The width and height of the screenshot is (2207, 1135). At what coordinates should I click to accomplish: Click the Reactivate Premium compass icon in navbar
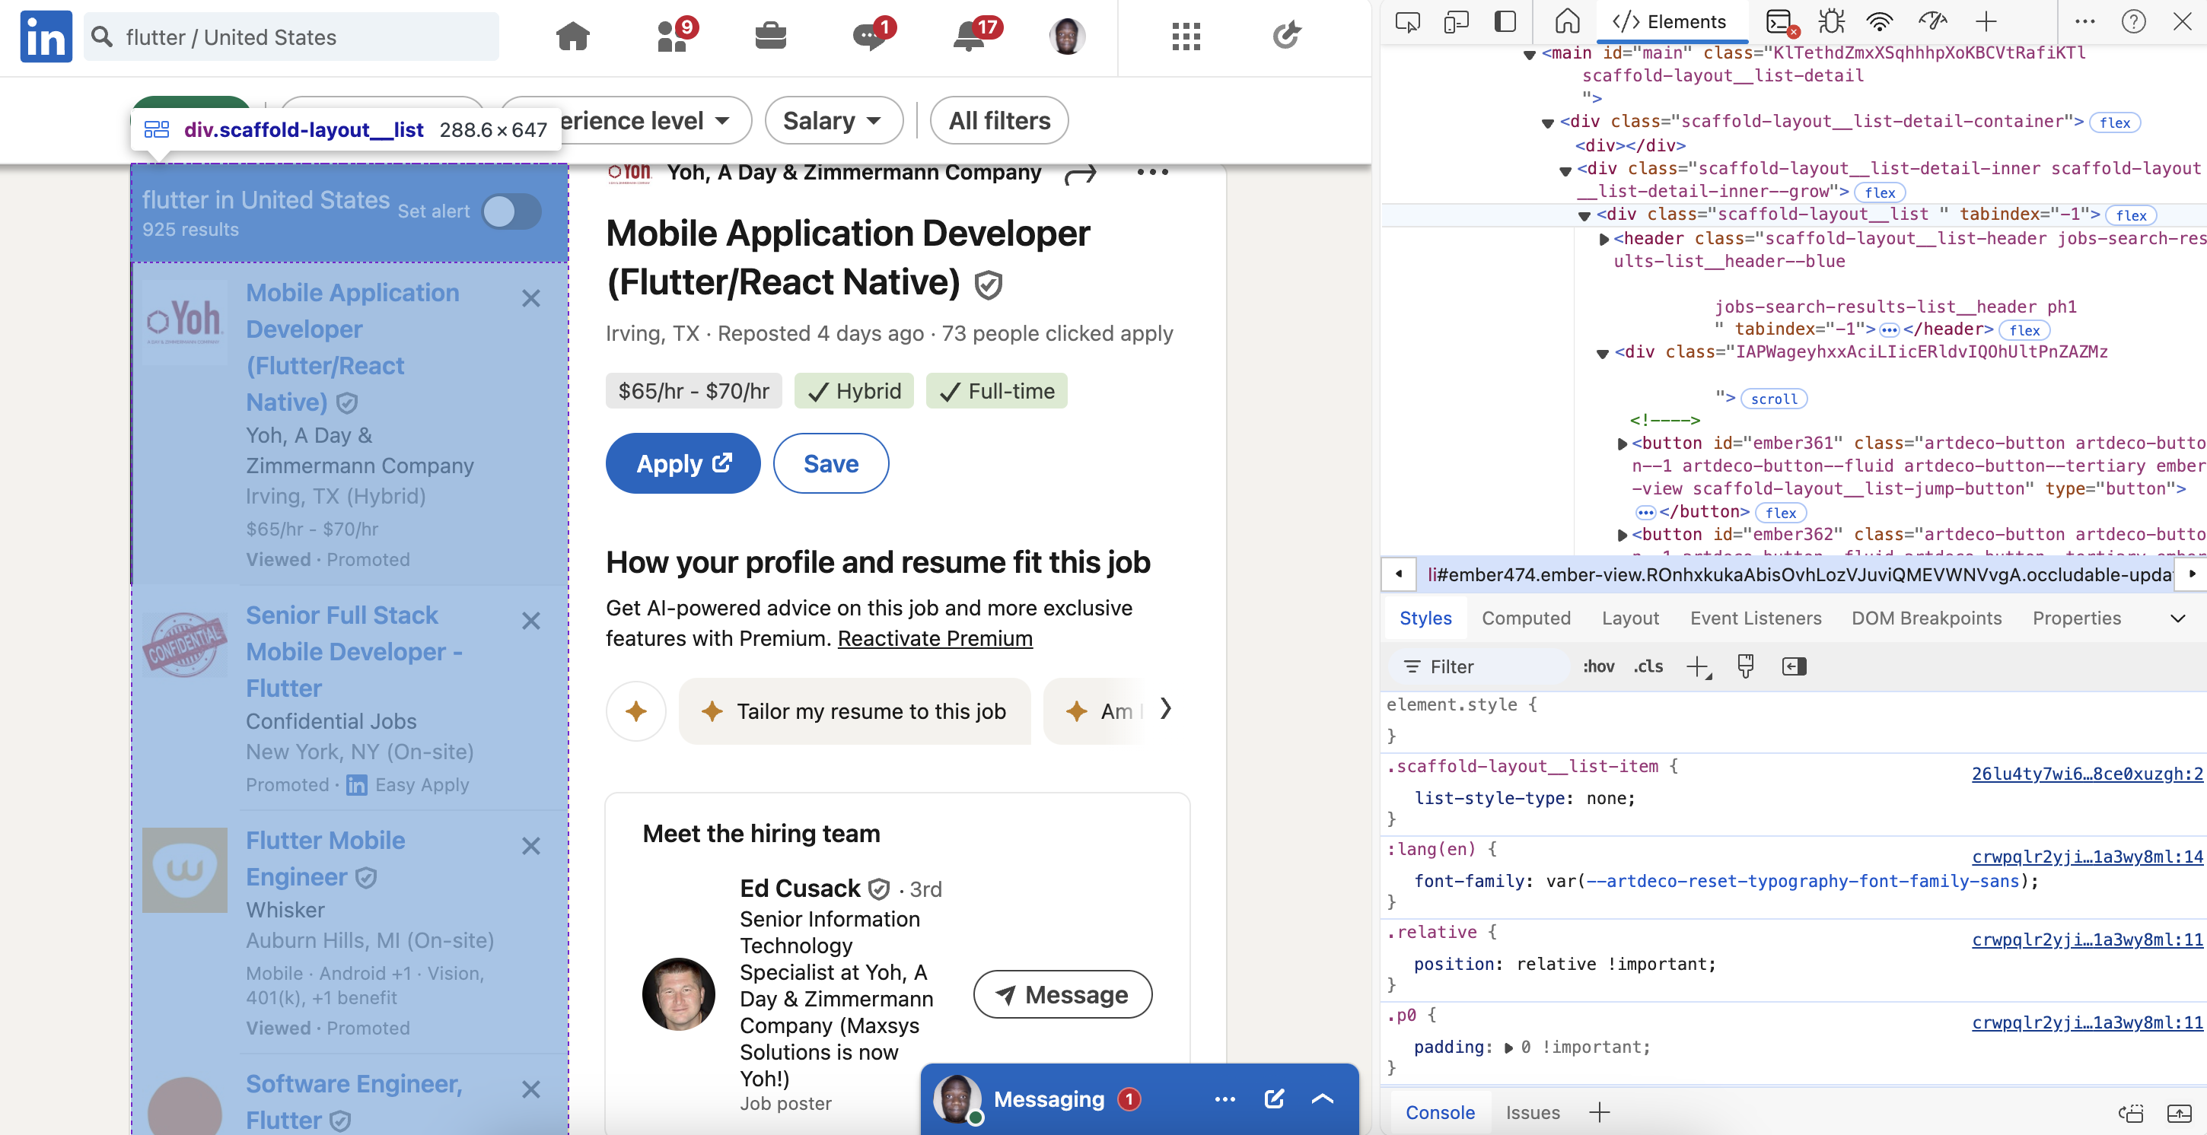click(x=1285, y=36)
